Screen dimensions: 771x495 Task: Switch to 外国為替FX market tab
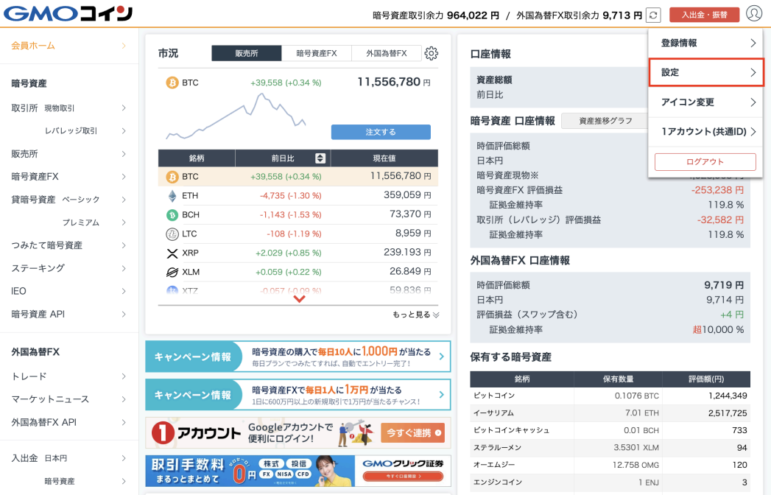386,53
